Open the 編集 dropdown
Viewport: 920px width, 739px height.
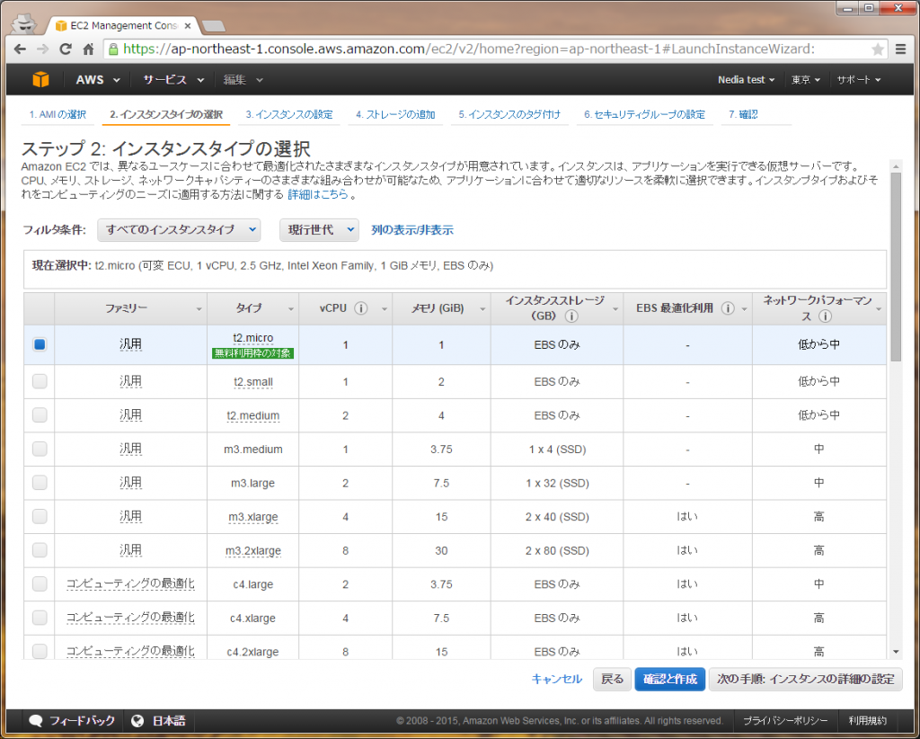pyautogui.click(x=243, y=80)
